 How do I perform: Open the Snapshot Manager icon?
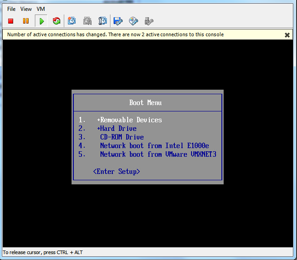point(102,21)
